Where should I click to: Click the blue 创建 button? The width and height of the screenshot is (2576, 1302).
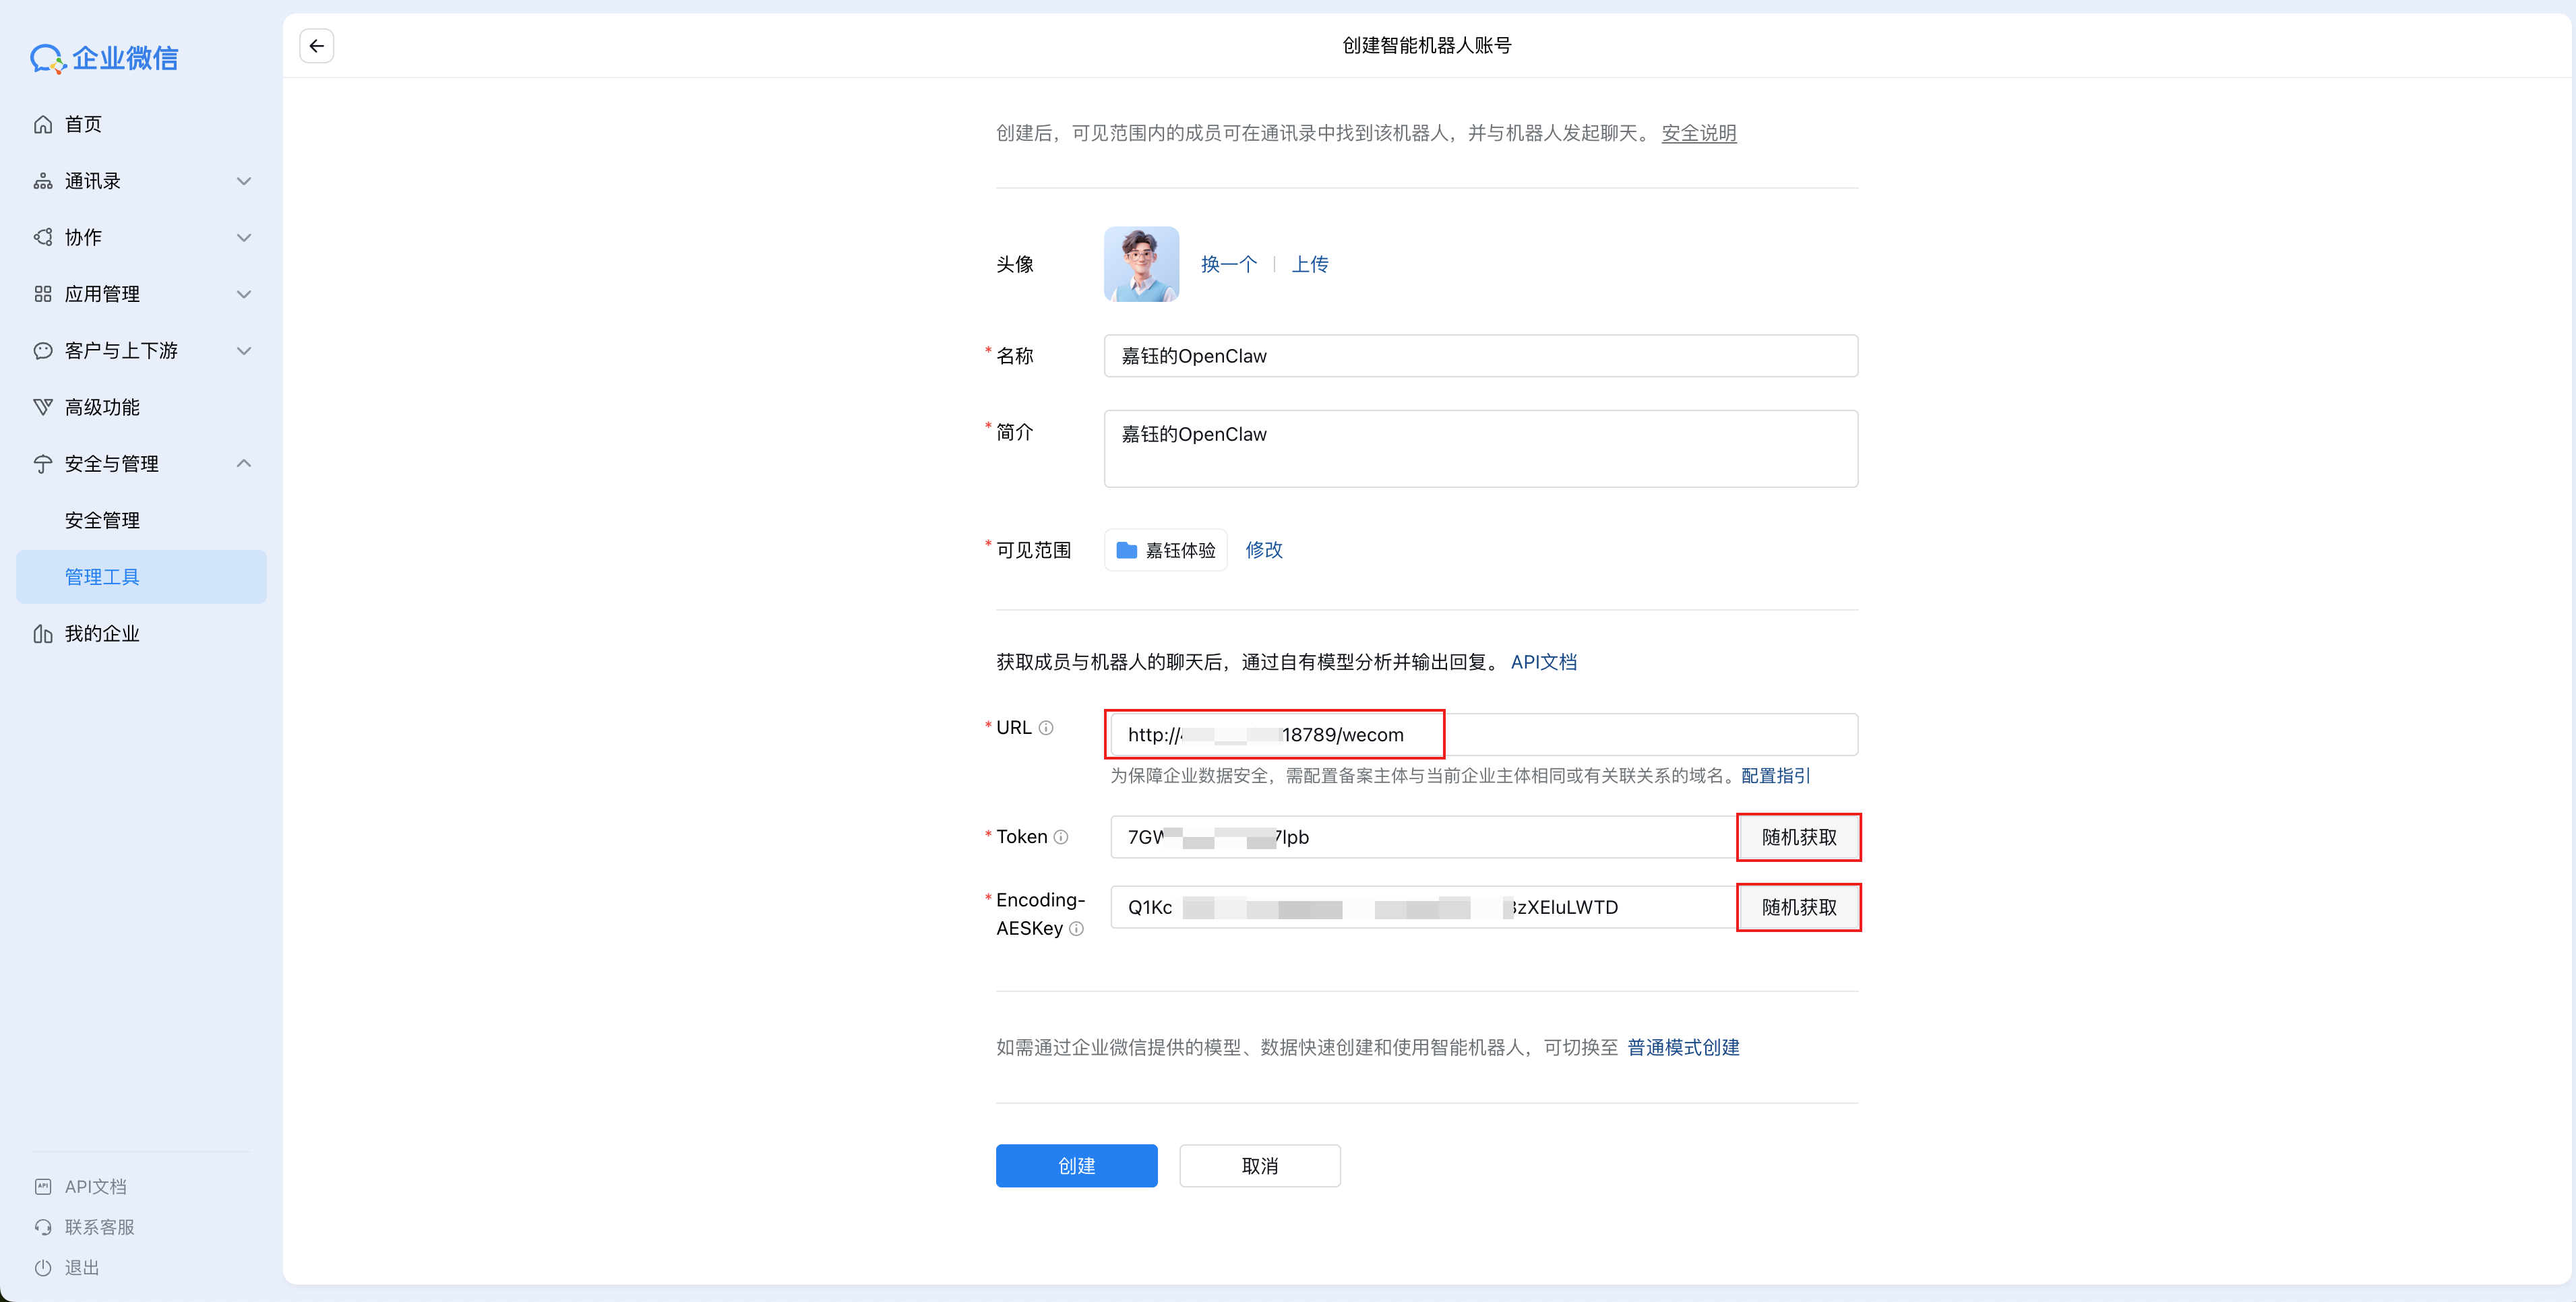pyautogui.click(x=1076, y=1166)
